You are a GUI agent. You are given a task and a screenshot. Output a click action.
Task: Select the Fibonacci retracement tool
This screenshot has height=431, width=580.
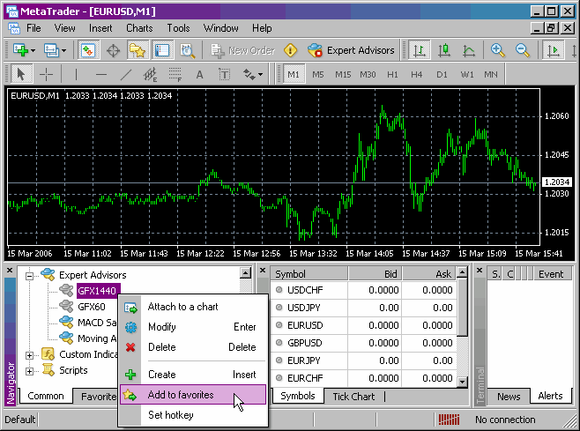175,74
